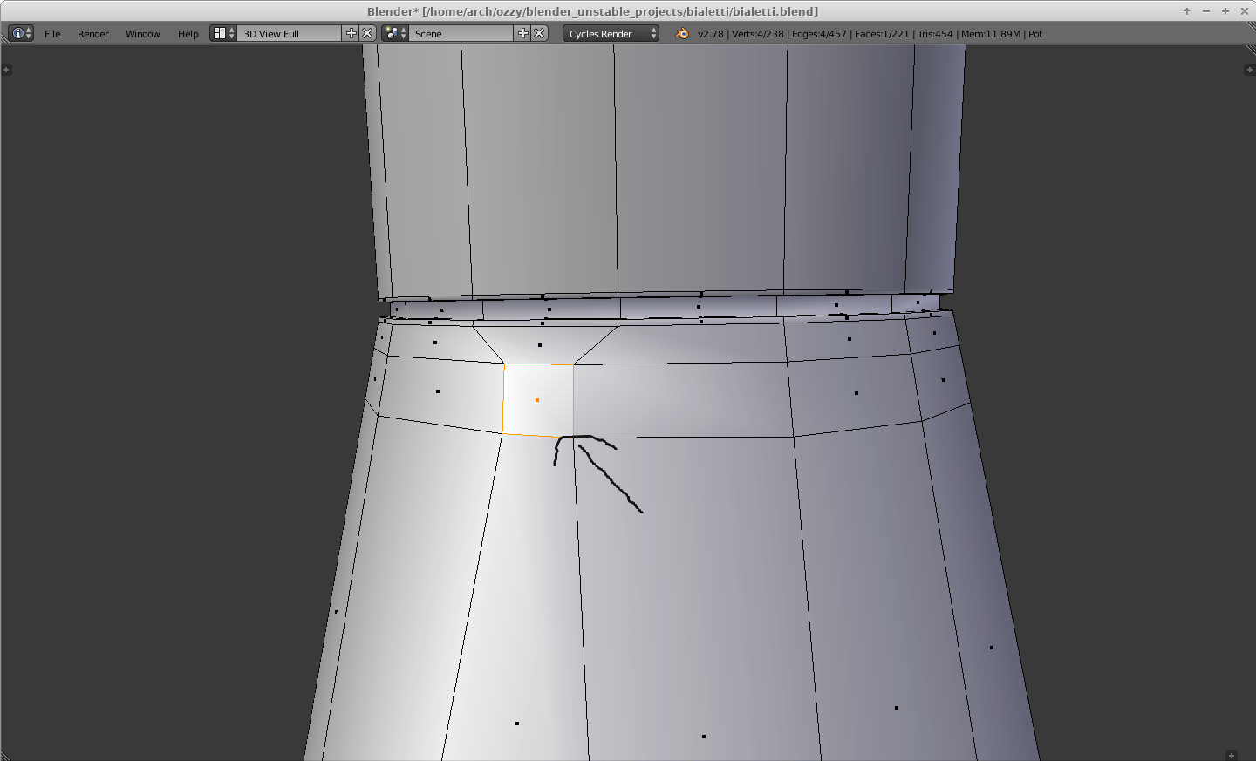Viewport: 1256px width, 761px height.
Task: Click the add new scene plus icon
Action: (x=522, y=33)
